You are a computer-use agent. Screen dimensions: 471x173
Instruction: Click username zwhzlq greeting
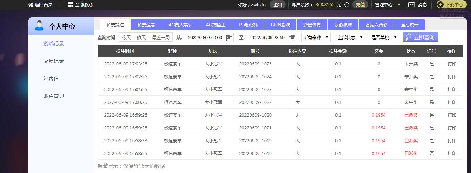[x=252, y=5]
